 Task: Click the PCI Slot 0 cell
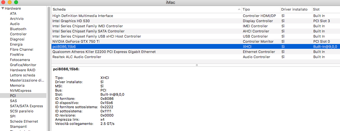point(322,41)
